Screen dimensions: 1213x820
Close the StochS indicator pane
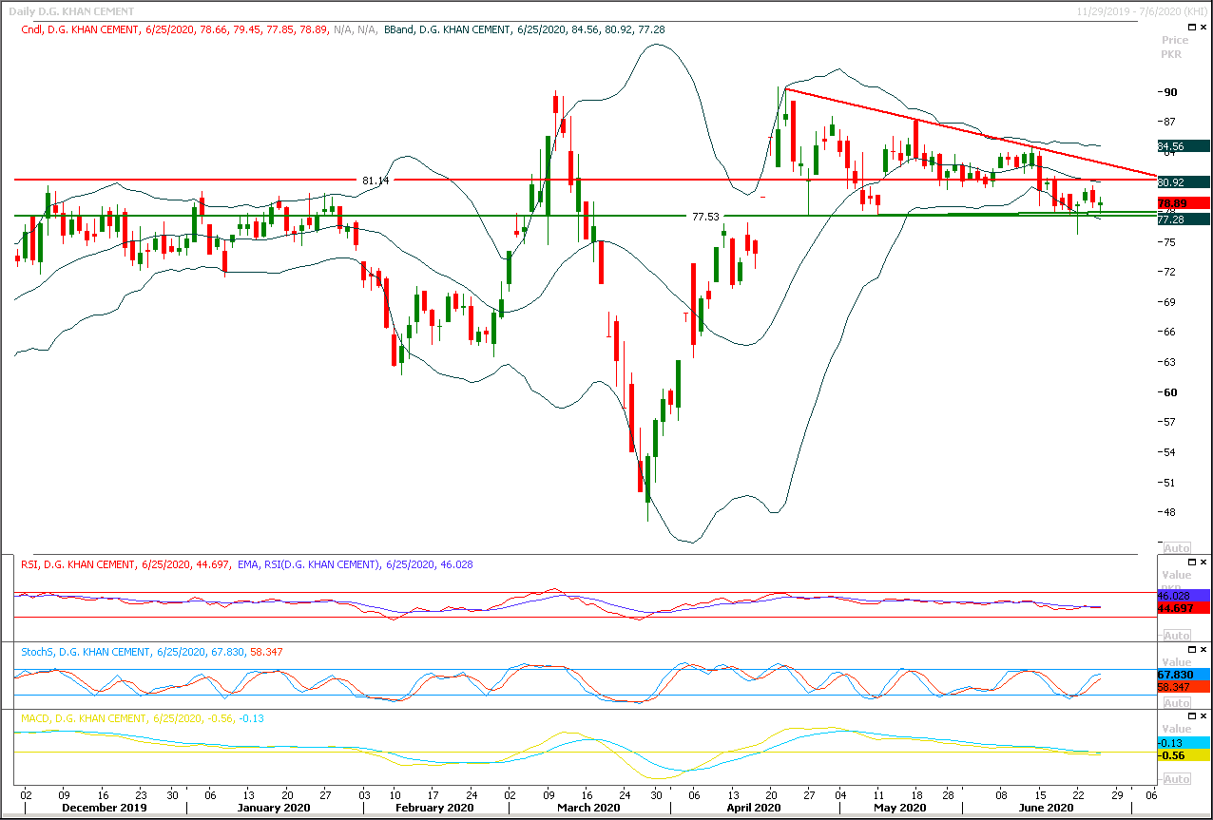click(x=1203, y=650)
